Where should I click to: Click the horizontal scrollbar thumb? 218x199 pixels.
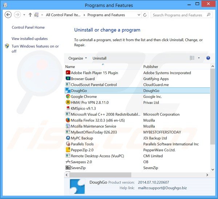100,175
